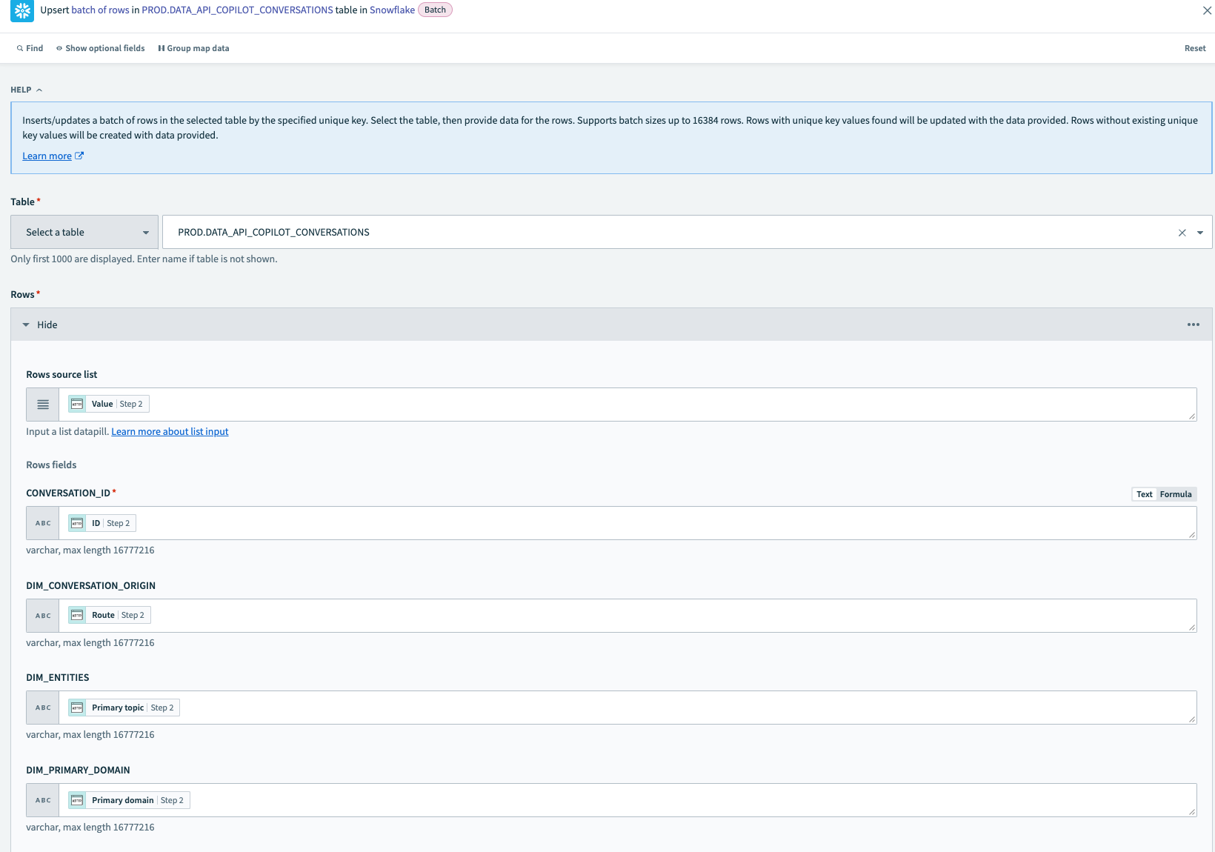Image resolution: width=1215 pixels, height=852 pixels.
Task: Click the batch of rows link in title
Action: (x=100, y=10)
